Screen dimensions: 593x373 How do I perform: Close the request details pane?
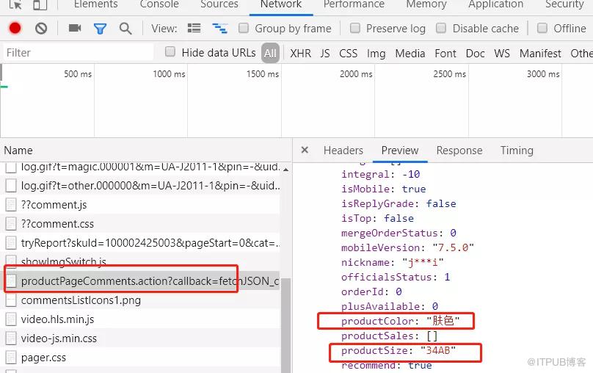tap(305, 151)
